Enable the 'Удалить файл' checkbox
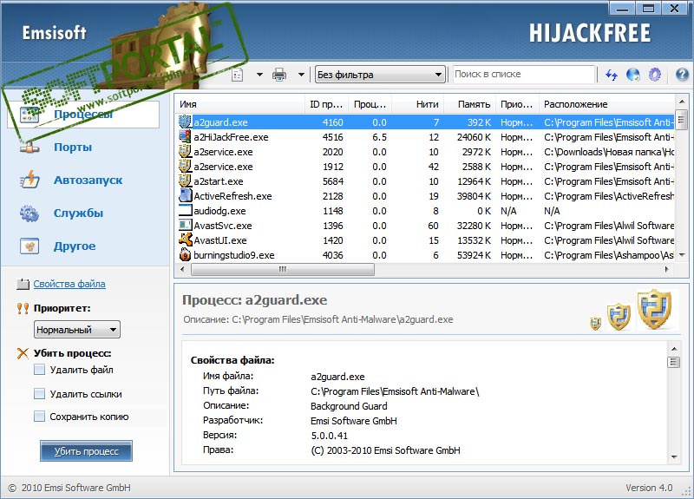Screen dimensions: 694x499 coord(39,370)
